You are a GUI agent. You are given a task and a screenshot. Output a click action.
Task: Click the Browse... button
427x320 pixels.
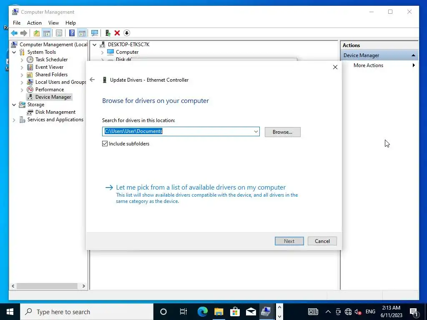283,132
